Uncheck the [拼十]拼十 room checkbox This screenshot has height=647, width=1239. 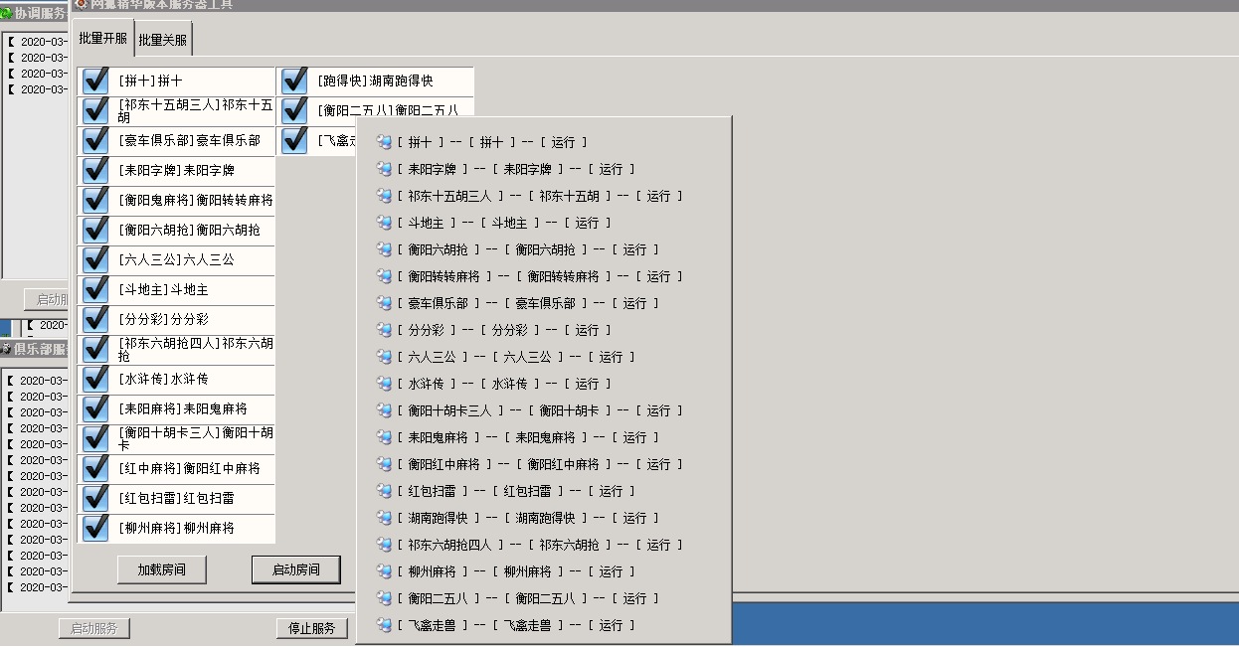(95, 81)
